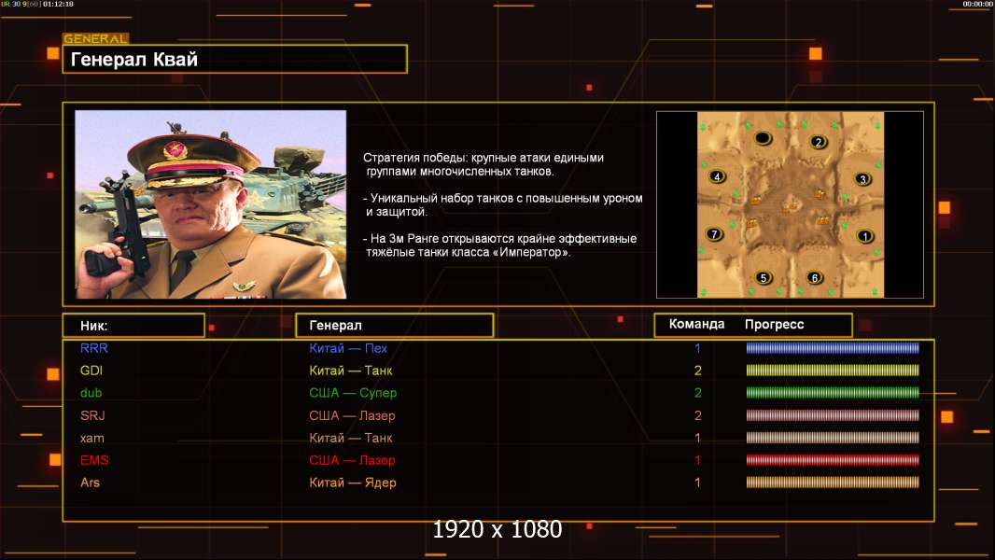Click xam's general 'Китай — Танк'
995x560 pixels.
351,439
